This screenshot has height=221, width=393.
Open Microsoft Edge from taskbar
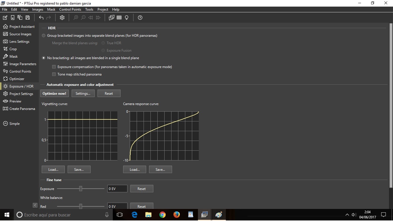coord(134,215)
